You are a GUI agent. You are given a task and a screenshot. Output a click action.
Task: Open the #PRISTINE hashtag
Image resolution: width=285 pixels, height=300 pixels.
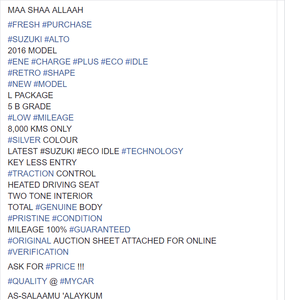[28, 219]
